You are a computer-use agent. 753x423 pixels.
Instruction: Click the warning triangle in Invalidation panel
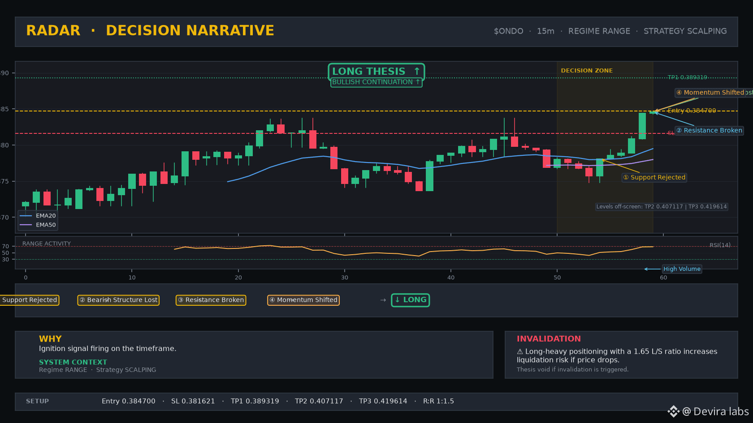click(520, 352)
